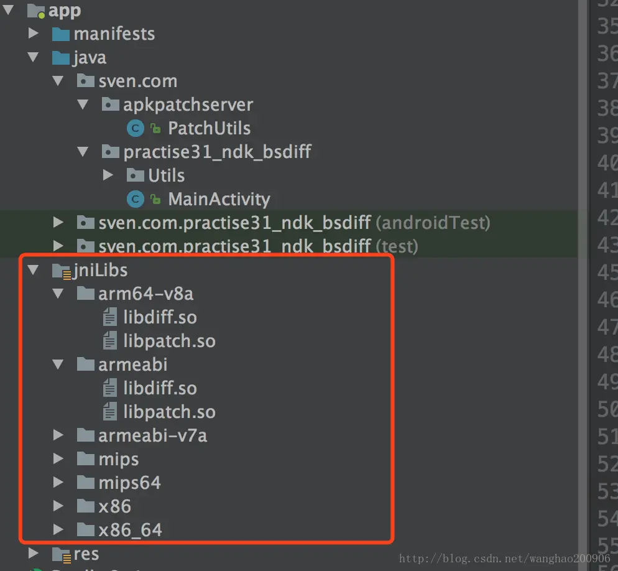This screenshot has height=571, width=618.
Task: Select the manifests folder label
Action: (x=114, y=34)
